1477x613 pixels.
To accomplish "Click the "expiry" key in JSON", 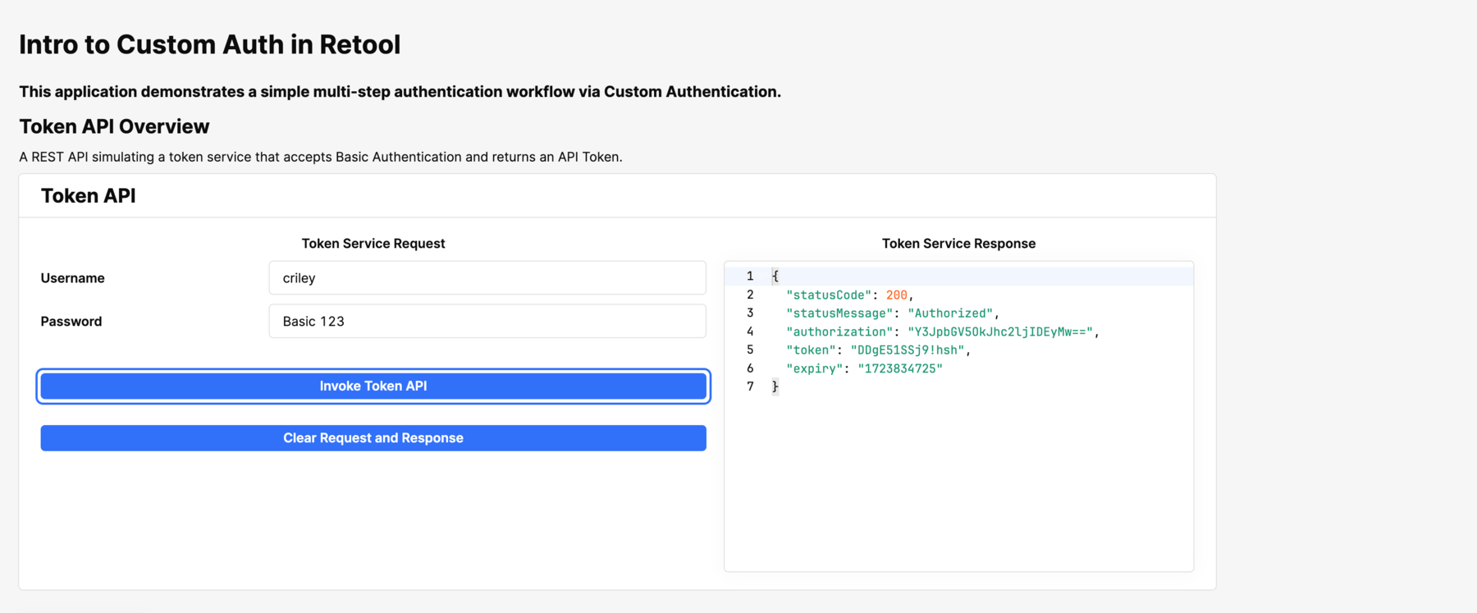I will (815, 368).
